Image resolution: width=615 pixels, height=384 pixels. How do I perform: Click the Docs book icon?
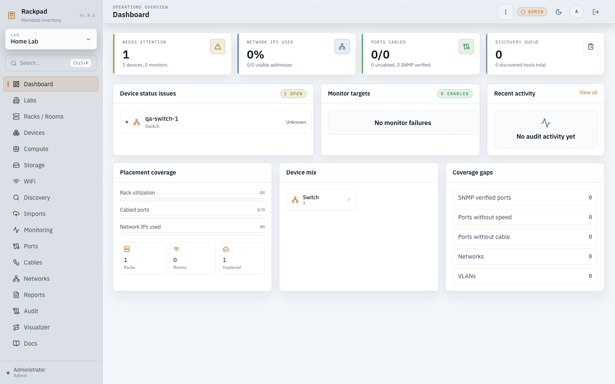(16, 343)
